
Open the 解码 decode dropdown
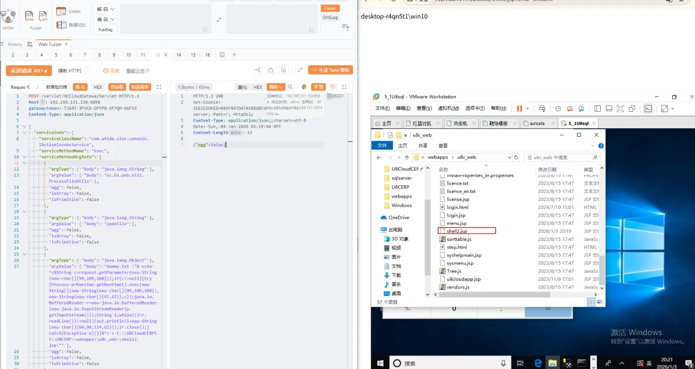(x=106, y=9)
